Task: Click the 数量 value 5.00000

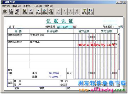Action: (54, 77)
